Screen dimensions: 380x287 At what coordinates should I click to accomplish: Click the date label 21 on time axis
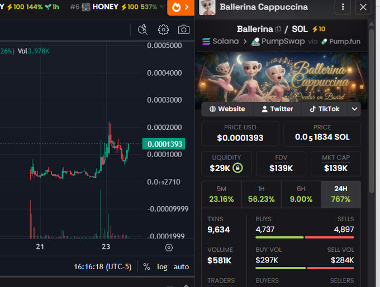tap(40, 247)
